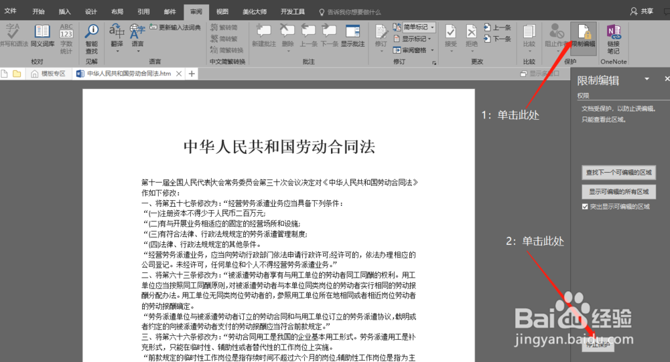Click 显示多窗口 option
Screen dimensions: 670x362
point(540,74)
